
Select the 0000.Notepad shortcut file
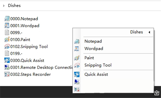pyautogui.click(x=21, y=19)
